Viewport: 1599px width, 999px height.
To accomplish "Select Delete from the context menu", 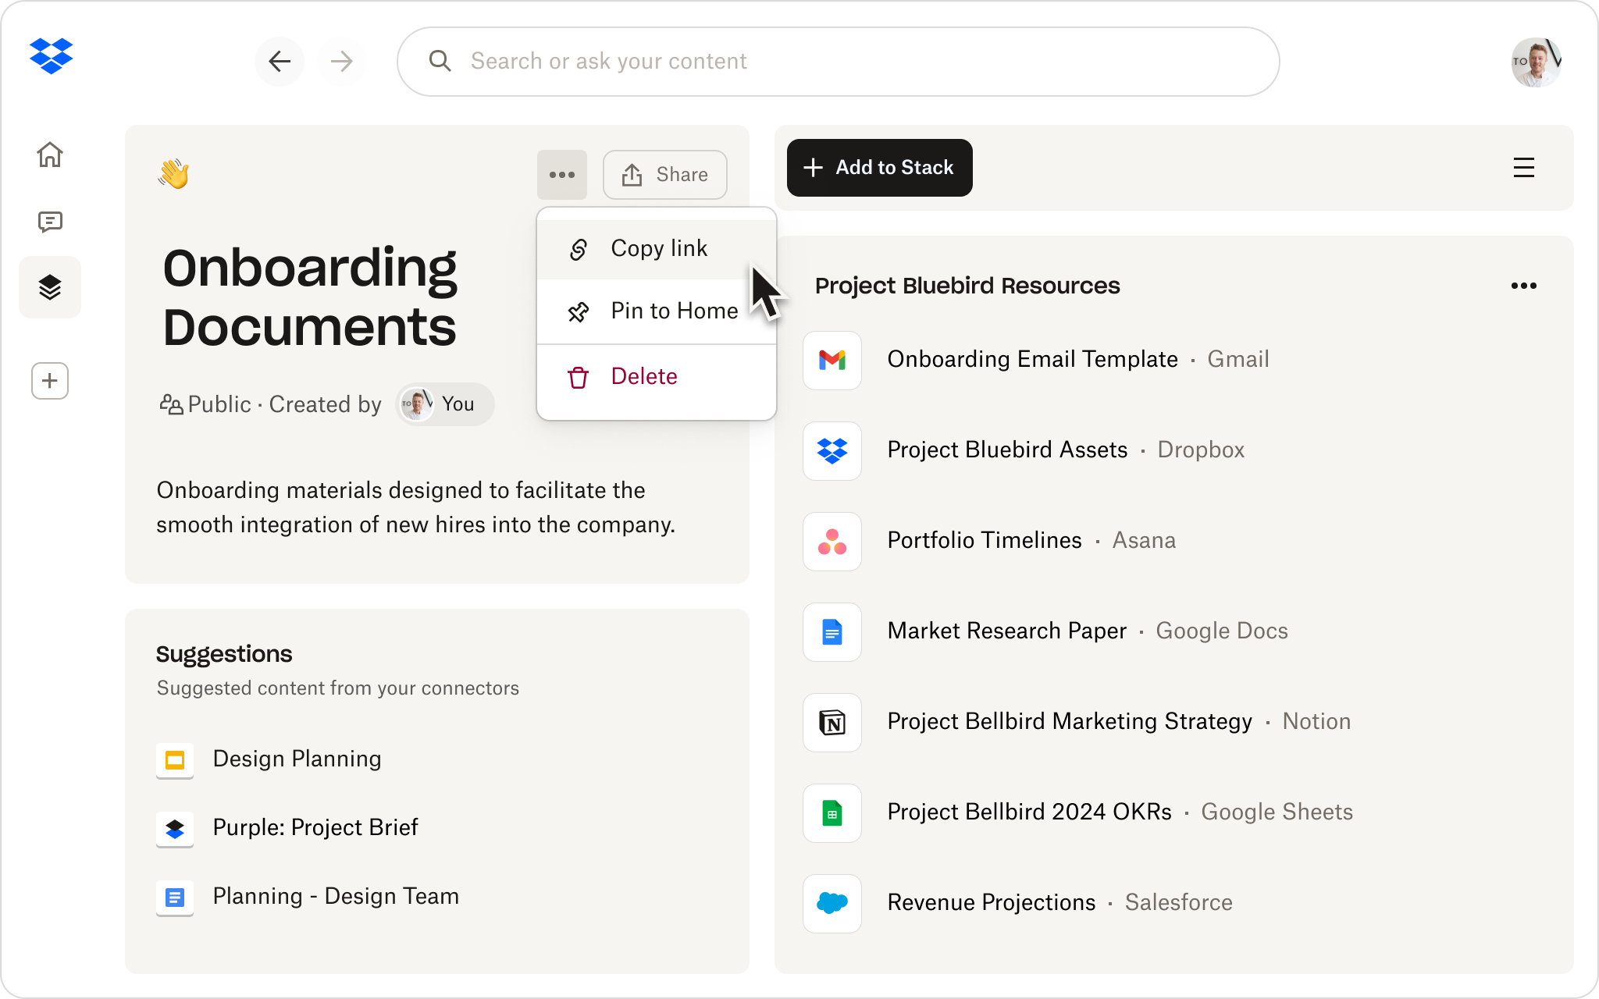I will click(641, 375).
